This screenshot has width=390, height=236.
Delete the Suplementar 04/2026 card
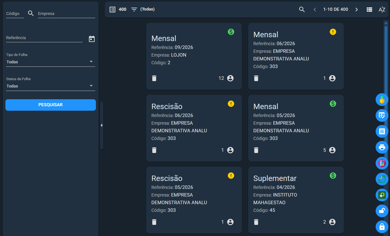(256, 222)
